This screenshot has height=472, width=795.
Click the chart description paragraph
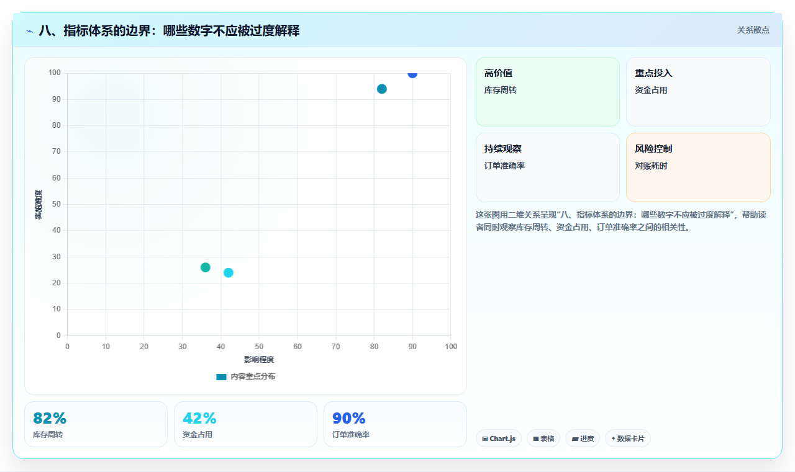tap(622, 221)
